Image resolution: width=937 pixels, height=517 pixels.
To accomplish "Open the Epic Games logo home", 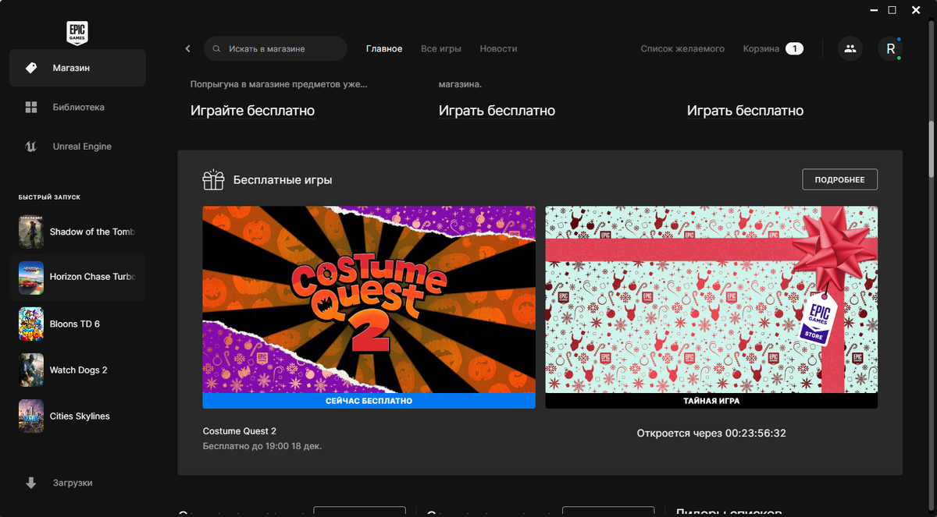I will 77,33.
